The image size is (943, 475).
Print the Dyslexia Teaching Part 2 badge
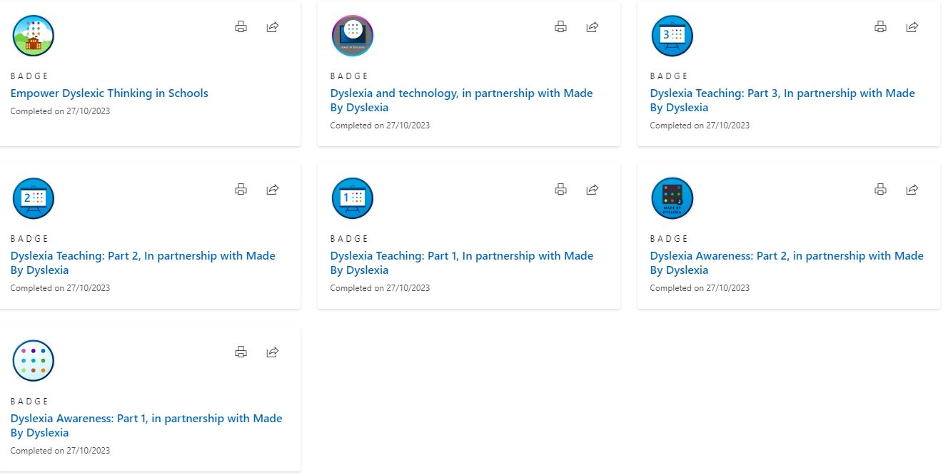241,190
